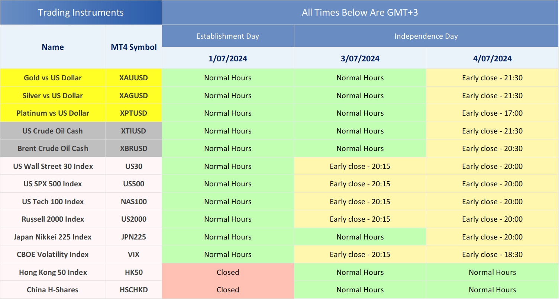Select the US30 symbol cell
559x299 pixels.
[x=133, y=166]
